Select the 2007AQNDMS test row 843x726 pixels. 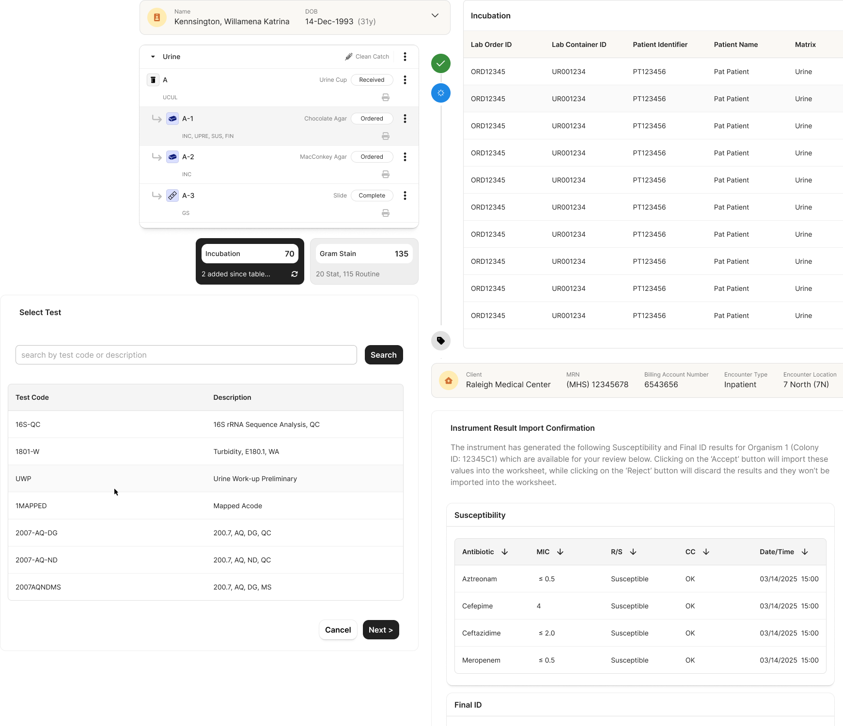pos(205,587)
